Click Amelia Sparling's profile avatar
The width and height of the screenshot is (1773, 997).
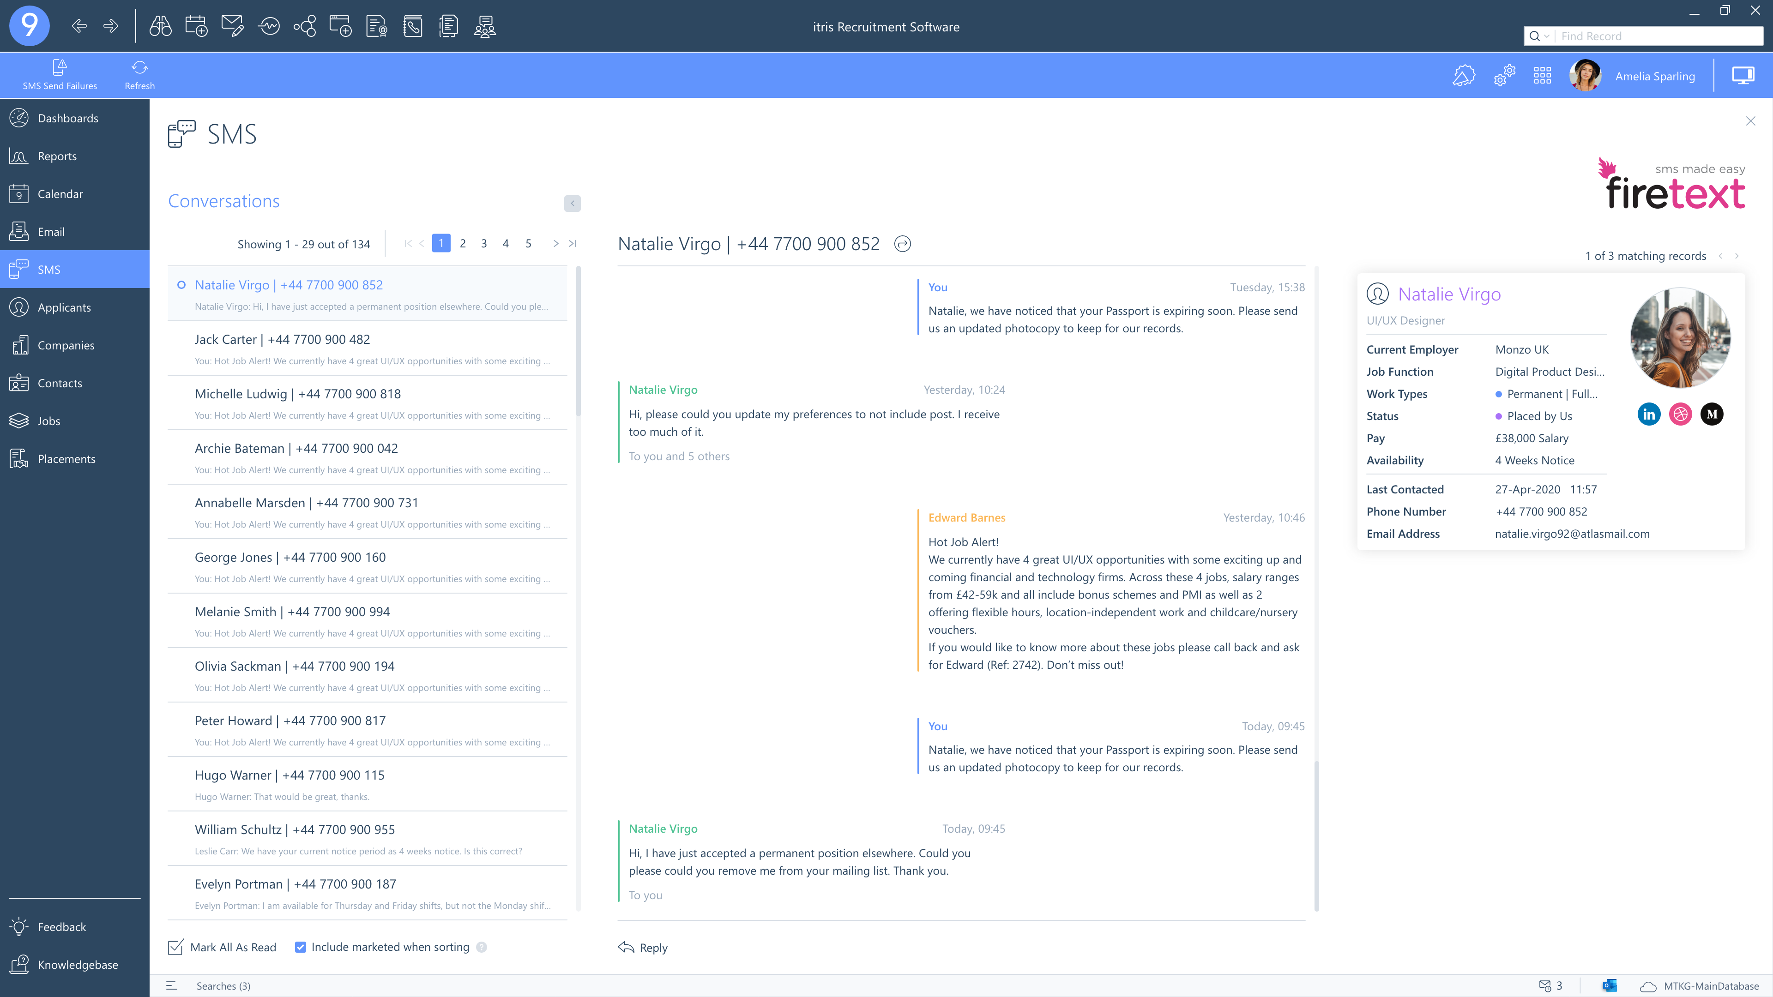click(1585, 76)
